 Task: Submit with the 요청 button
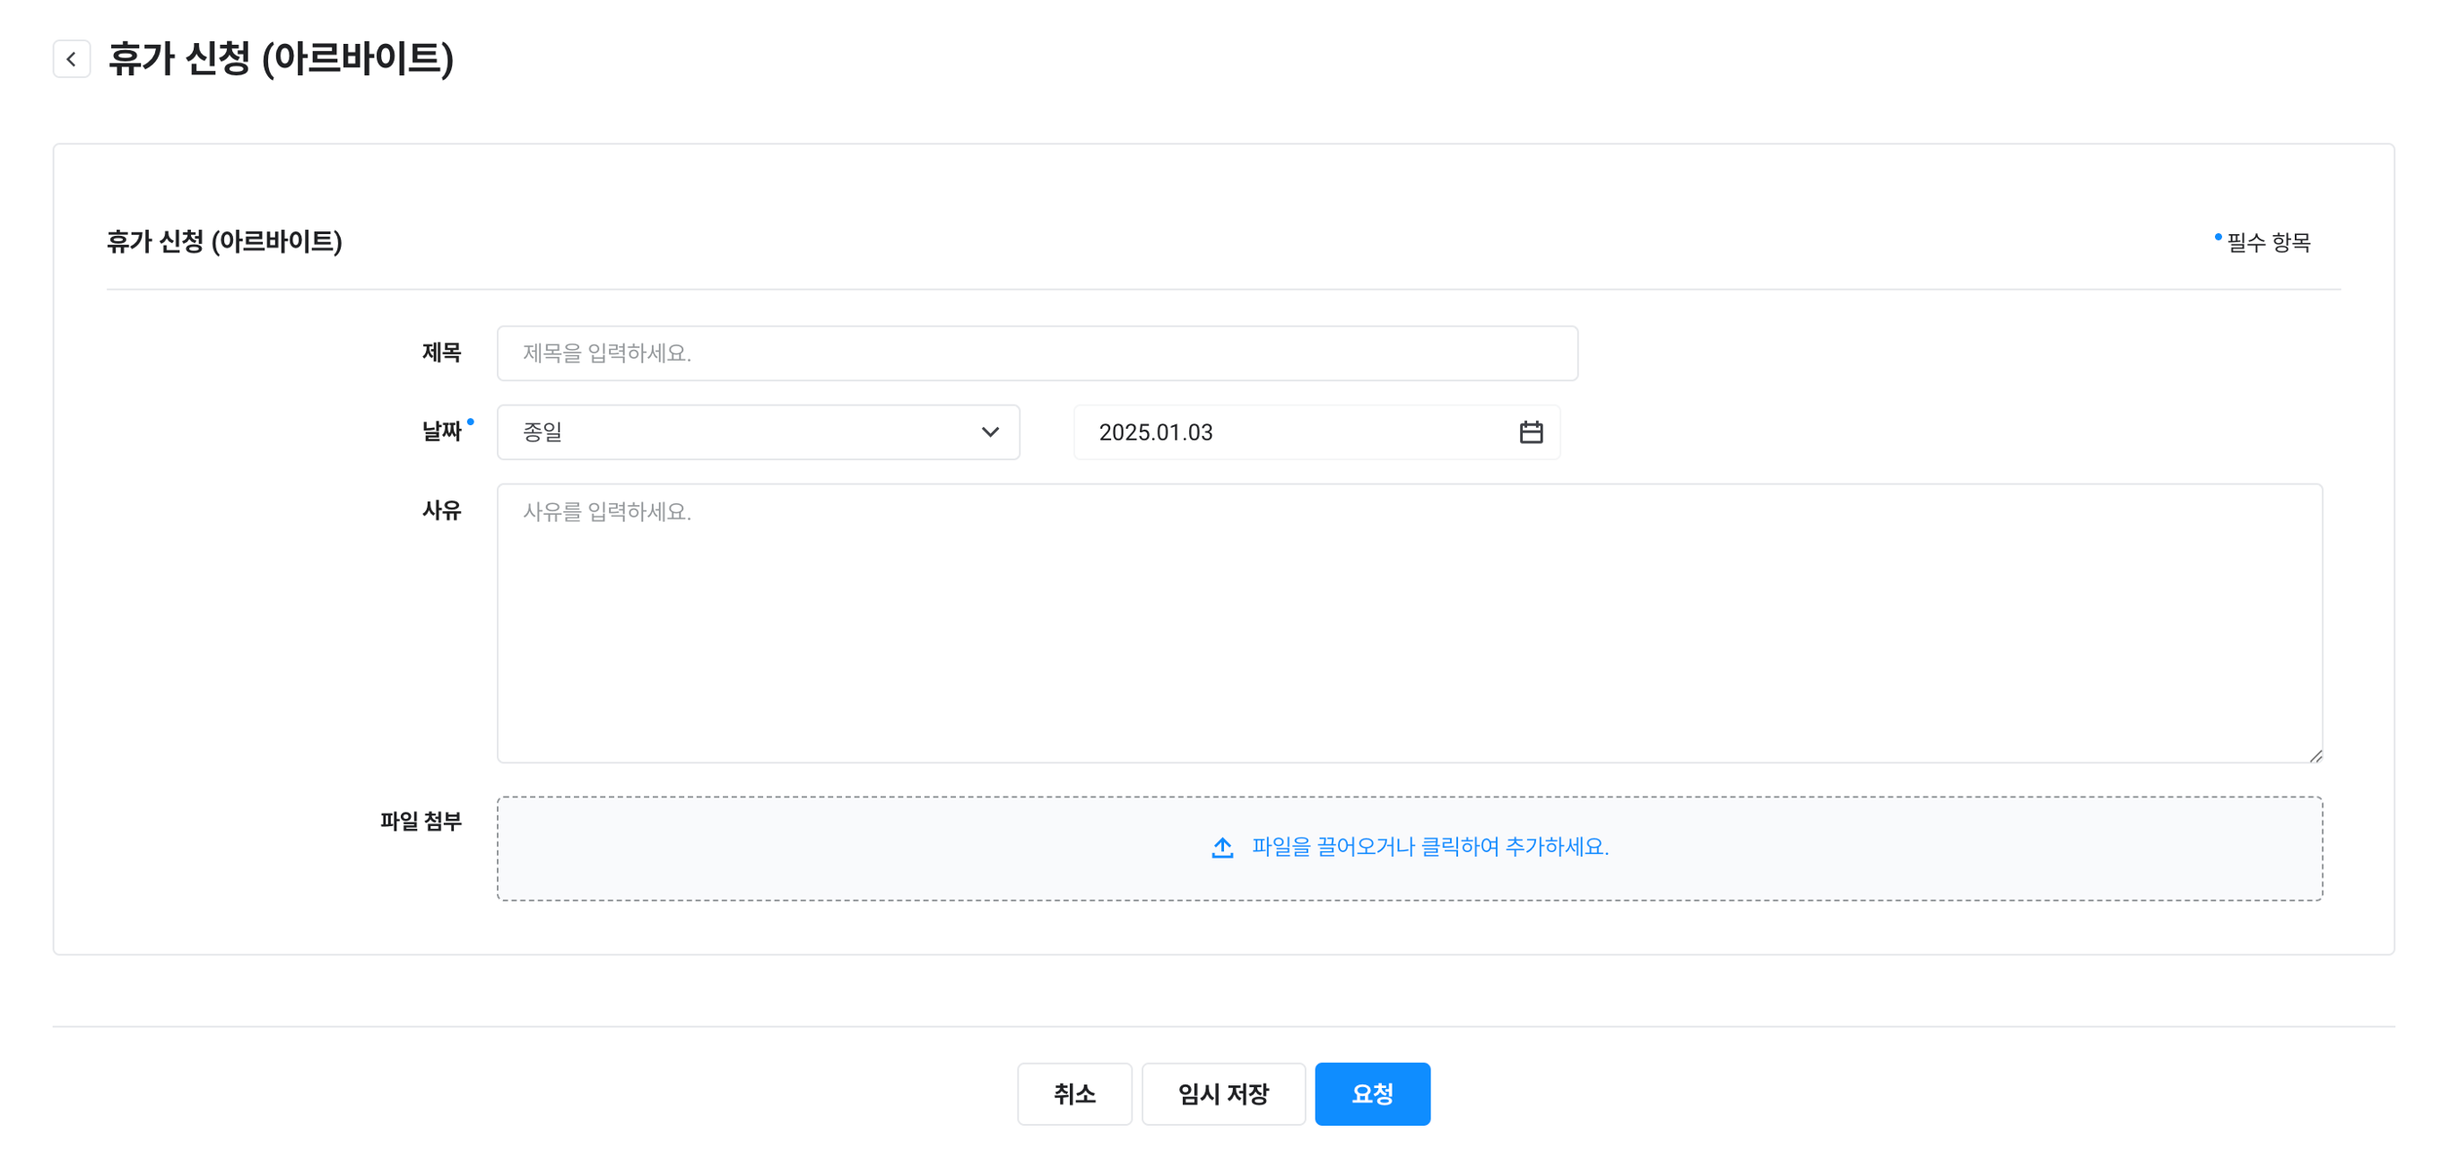click(1372, 1093)
